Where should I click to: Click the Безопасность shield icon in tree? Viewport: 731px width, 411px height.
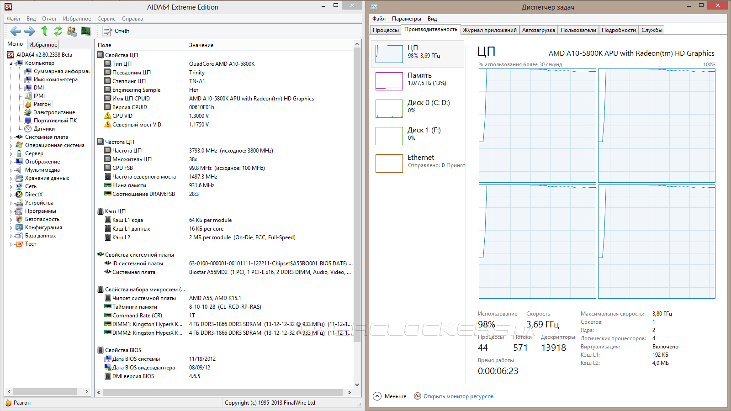[x=19, y=219]
